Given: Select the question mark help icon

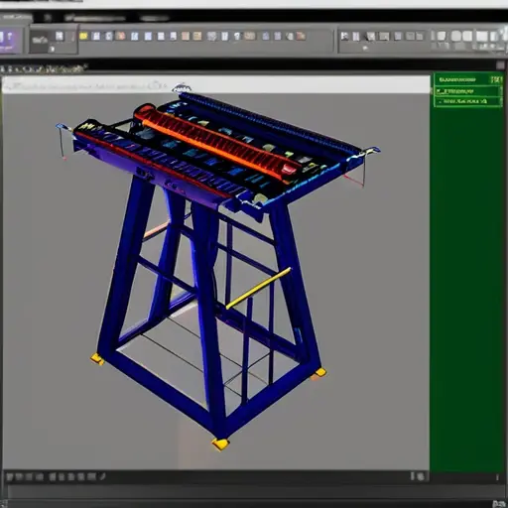Looking at the screenshot, I should [x=237, y=36].
